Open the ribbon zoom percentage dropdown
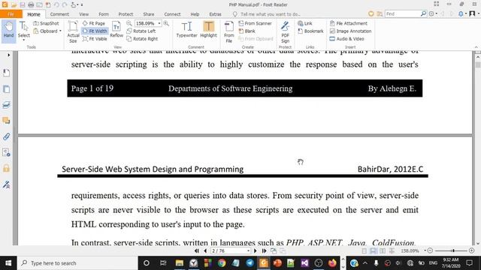This screenshot has height=270, width=481. tap(159, 23)
